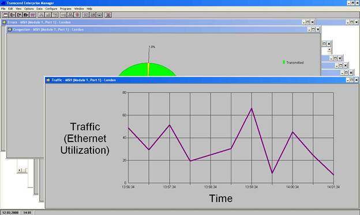The width and height of the screenshot is (360, 215).
Task: Click the scroll up arrow in small background window
Action: (329, 49)
